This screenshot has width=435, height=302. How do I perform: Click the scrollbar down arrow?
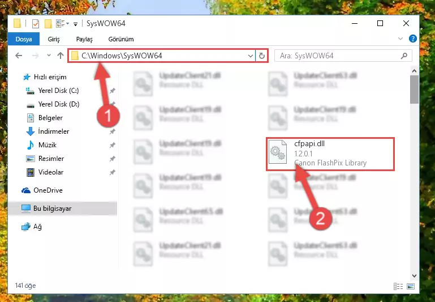pos(414,275)
